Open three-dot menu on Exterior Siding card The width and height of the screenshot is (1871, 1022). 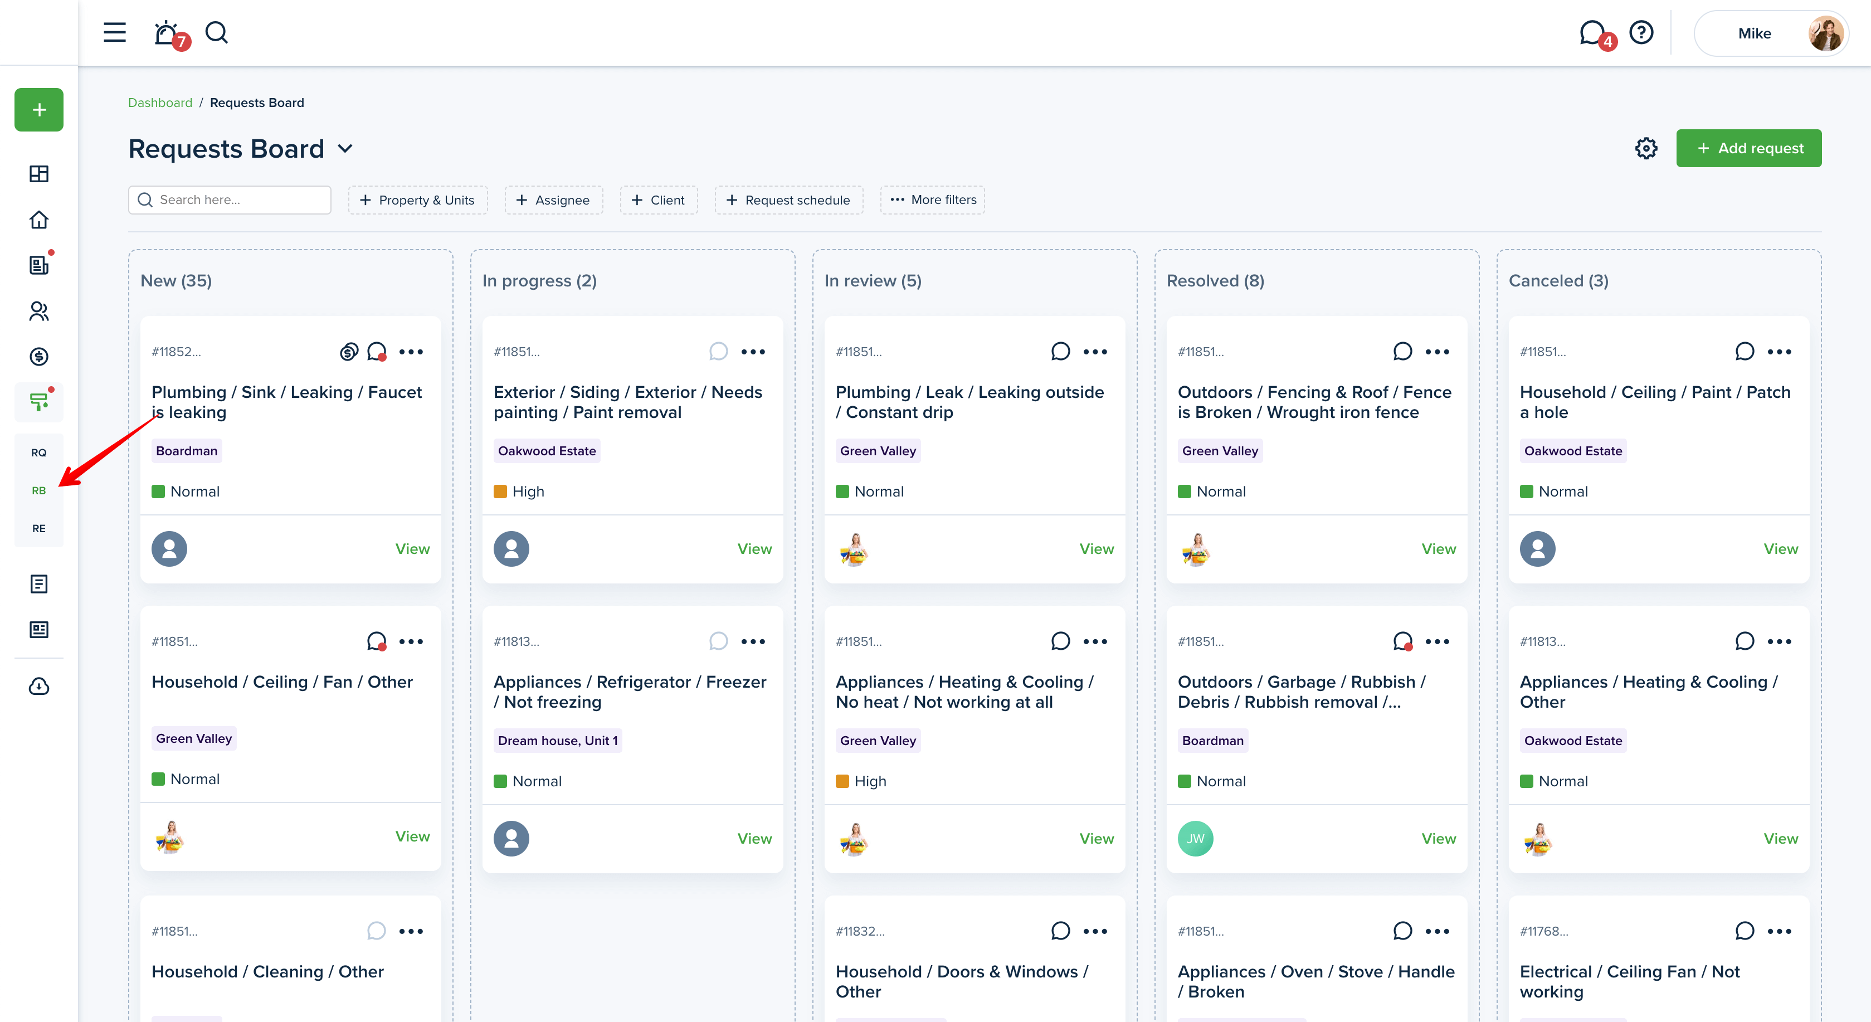click(x=753, y=352)
